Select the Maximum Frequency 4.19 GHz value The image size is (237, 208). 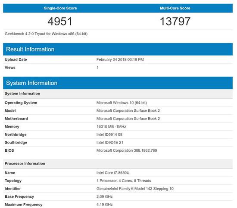104,205
